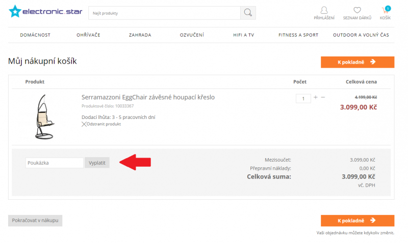
Task: Click the search magnifier icon
Action: [x=248, y=13]
